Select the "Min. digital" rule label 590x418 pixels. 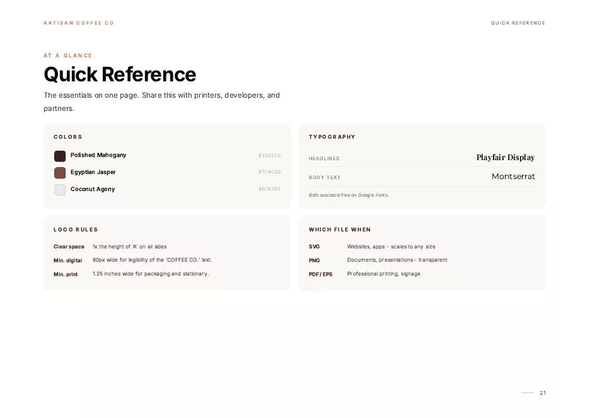click(x=67, y=260)
